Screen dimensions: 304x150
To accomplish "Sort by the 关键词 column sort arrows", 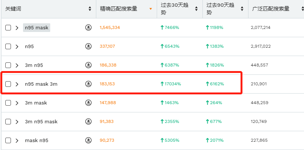I will click(90, 9).
